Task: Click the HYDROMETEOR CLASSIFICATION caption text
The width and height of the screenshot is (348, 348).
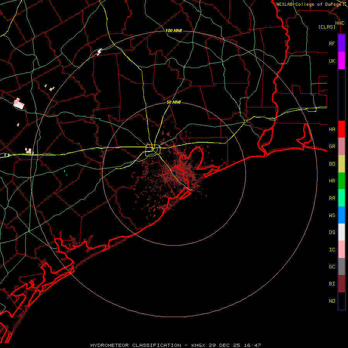Action: (x=136, y=345)
